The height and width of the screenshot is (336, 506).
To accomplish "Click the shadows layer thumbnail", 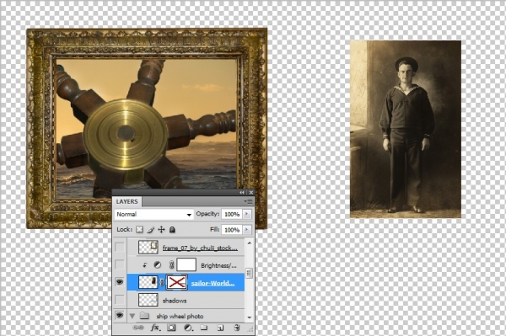I will 148,300.
